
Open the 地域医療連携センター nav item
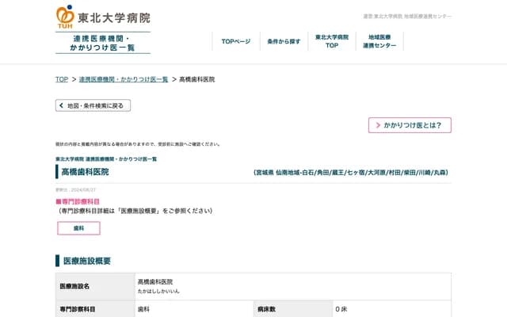coord(379,41)
